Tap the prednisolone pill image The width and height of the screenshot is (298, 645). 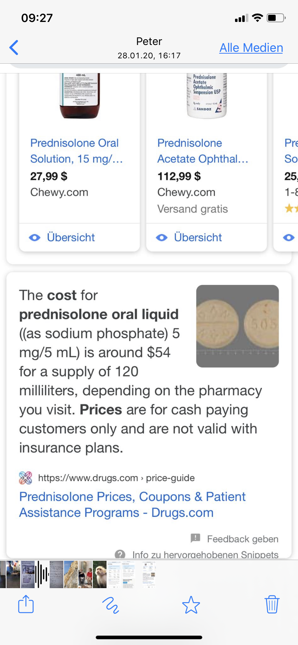click(x=238, y=326)
